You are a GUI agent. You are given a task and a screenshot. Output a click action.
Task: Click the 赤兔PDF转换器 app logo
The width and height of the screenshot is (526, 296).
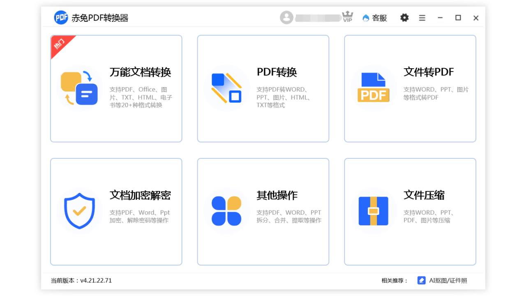[61, 18]
